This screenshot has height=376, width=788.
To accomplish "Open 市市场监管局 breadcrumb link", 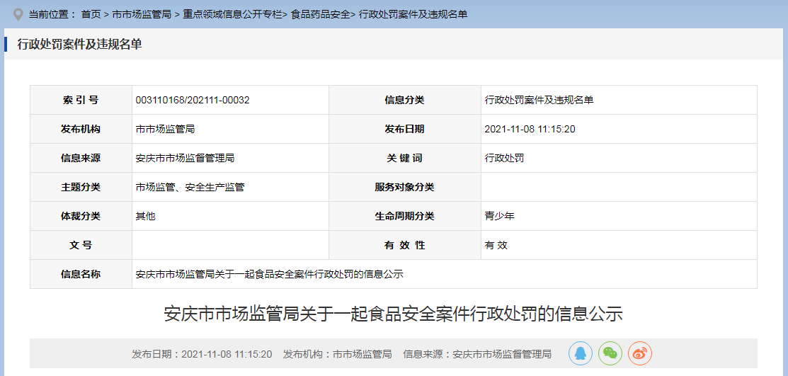I will coord(142,15).
